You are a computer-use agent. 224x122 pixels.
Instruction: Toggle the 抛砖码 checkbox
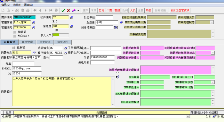tap(15, 32)
